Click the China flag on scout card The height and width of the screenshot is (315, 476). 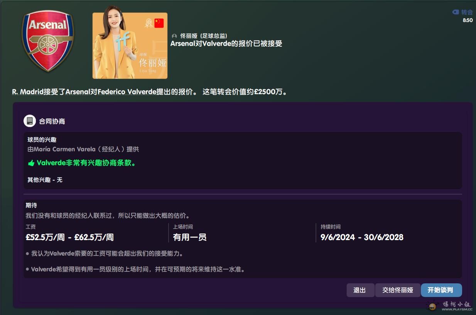tap(159, 23)
